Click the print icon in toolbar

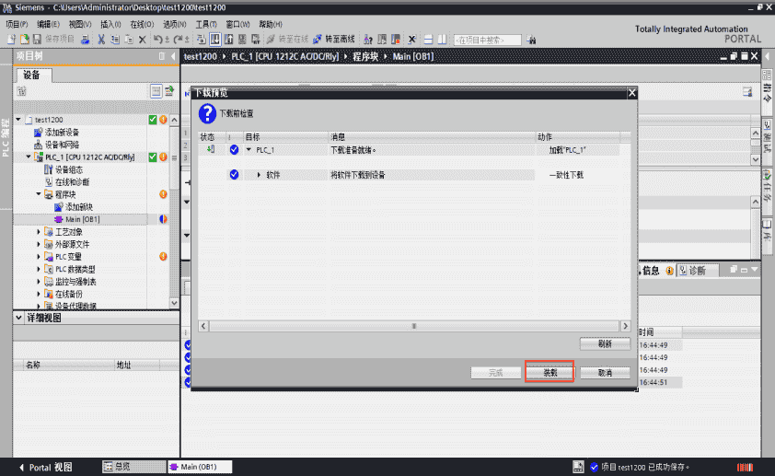point(86,40)
